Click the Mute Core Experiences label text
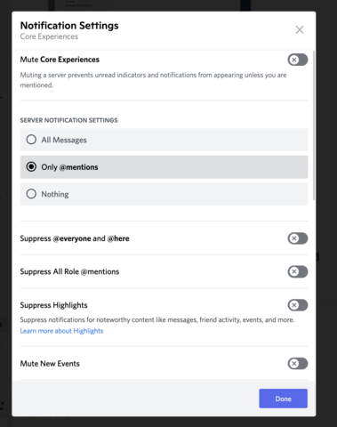 60,60
